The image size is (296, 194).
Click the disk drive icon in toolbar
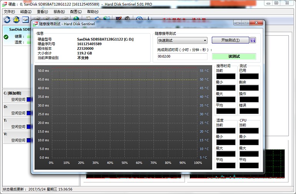point(25,20)
